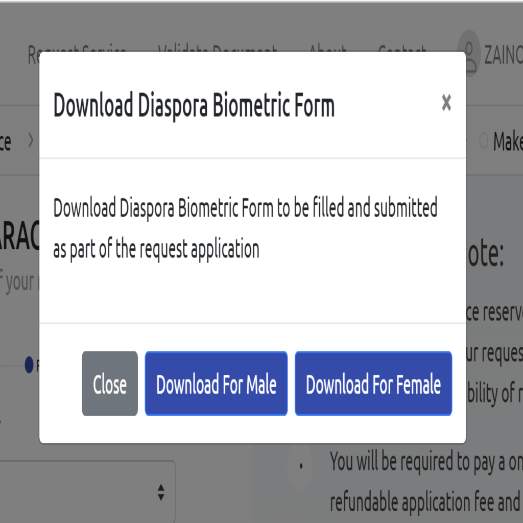Click the dialog's form description text
The image size is (523, 523).
point(245,229)
